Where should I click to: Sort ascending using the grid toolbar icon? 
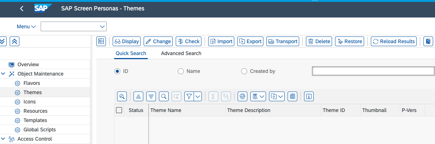point(138,96)
